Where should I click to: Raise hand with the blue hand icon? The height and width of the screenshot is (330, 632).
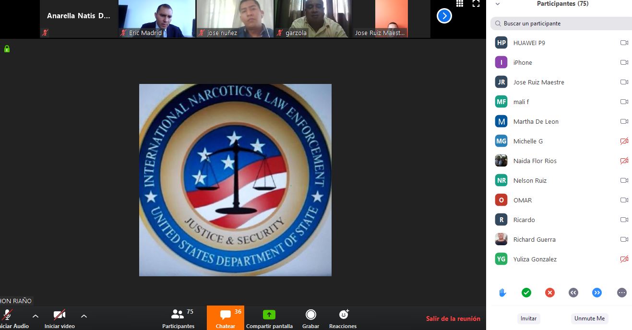[502, 293]
